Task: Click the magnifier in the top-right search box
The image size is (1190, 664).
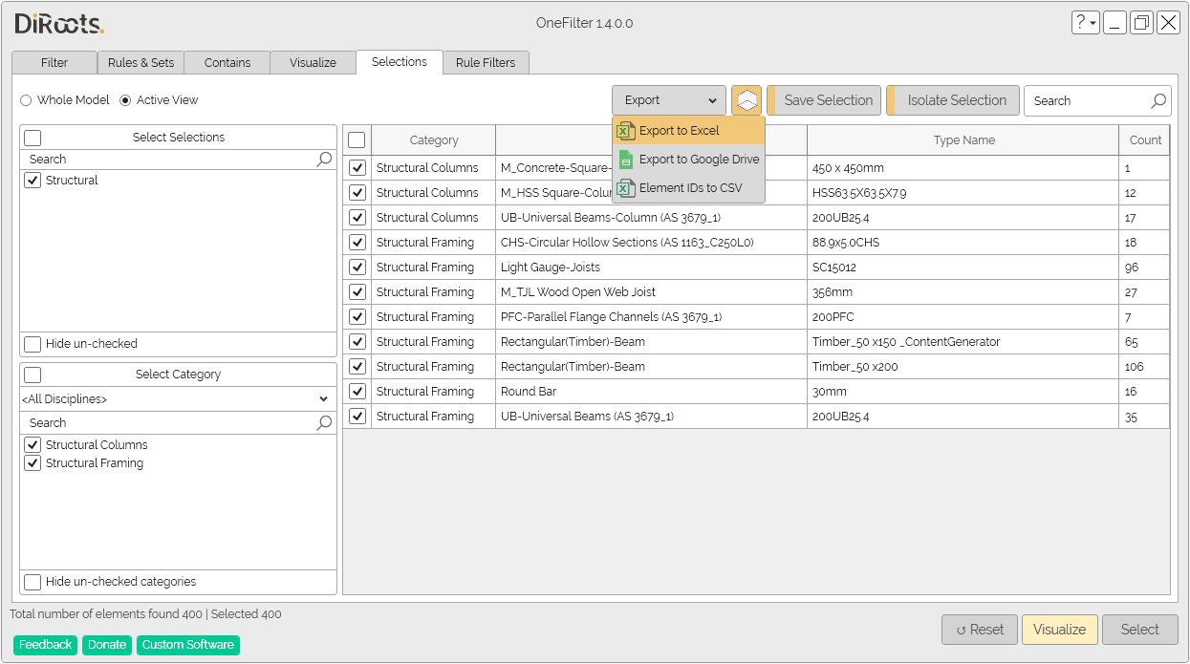Action: point(1158,100)
